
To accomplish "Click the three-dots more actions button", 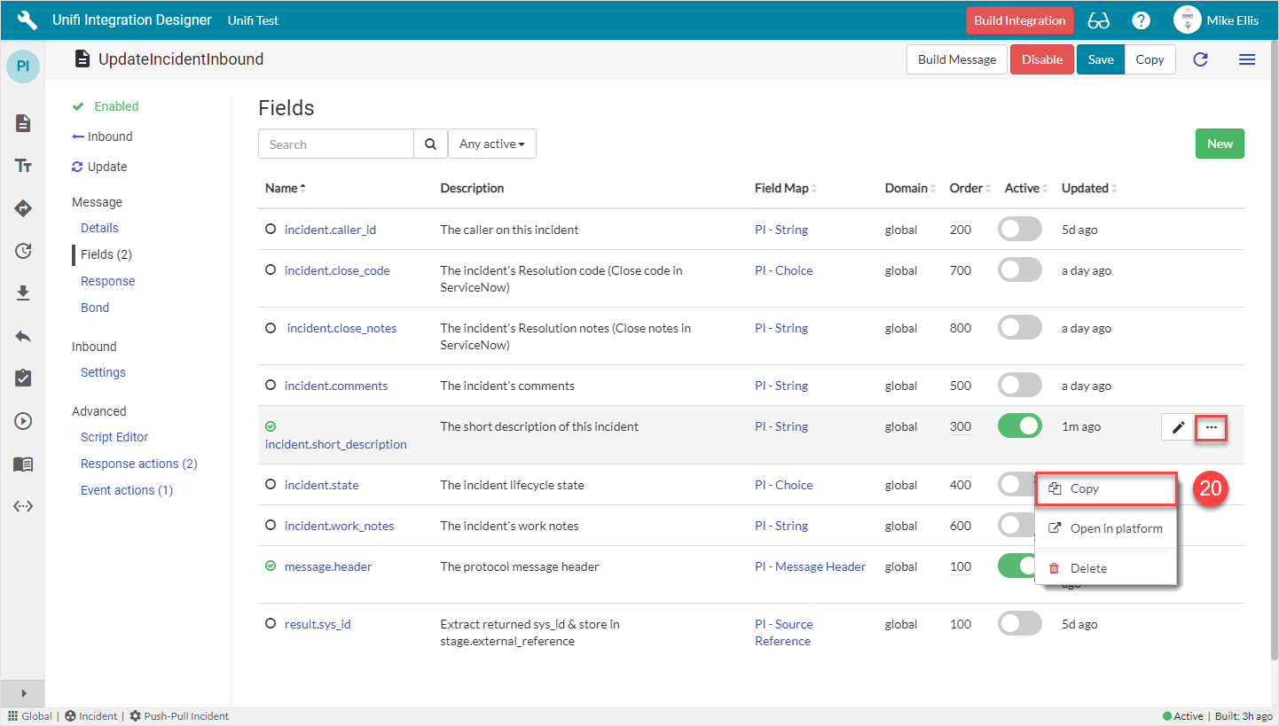I will tap(1212, 427).
